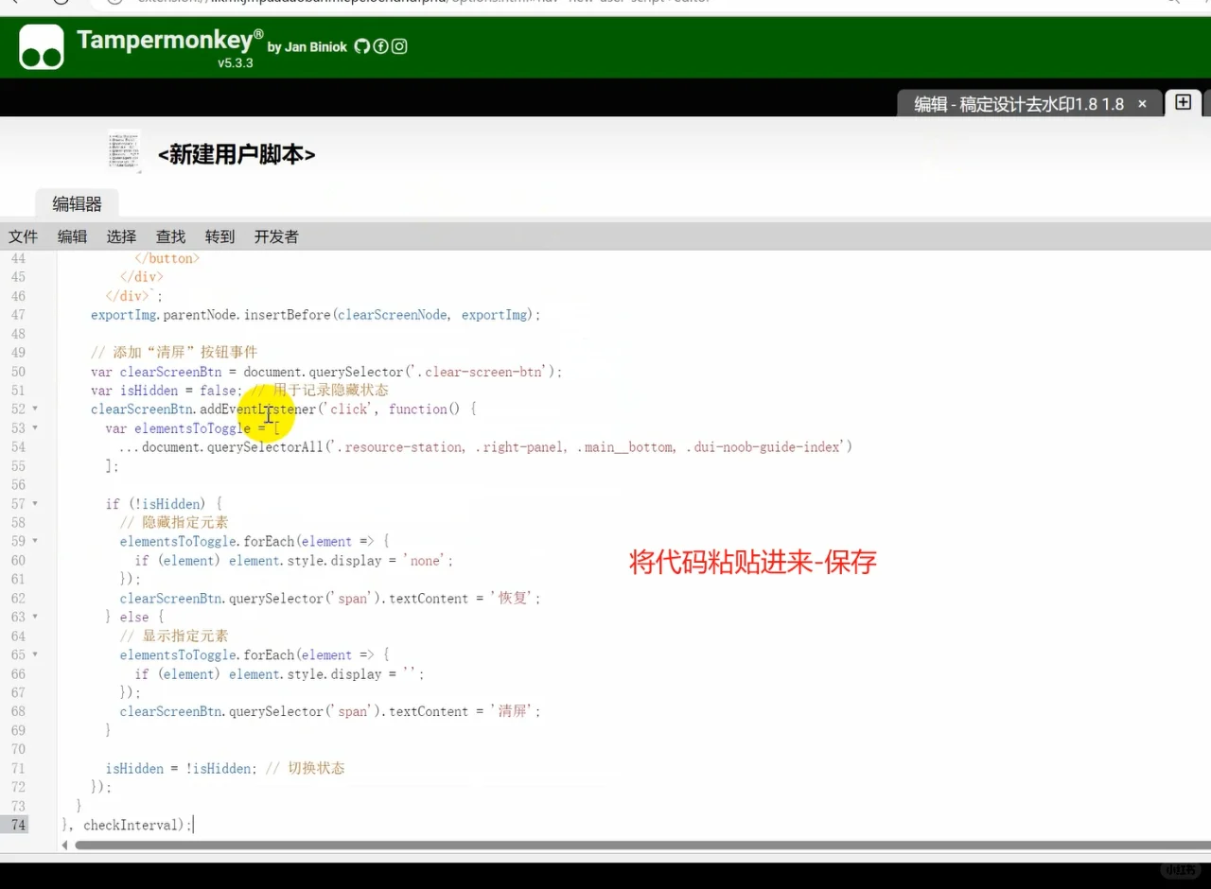Collapse the code fold at line 53
1211x889 pixels.
coord(35,428)
